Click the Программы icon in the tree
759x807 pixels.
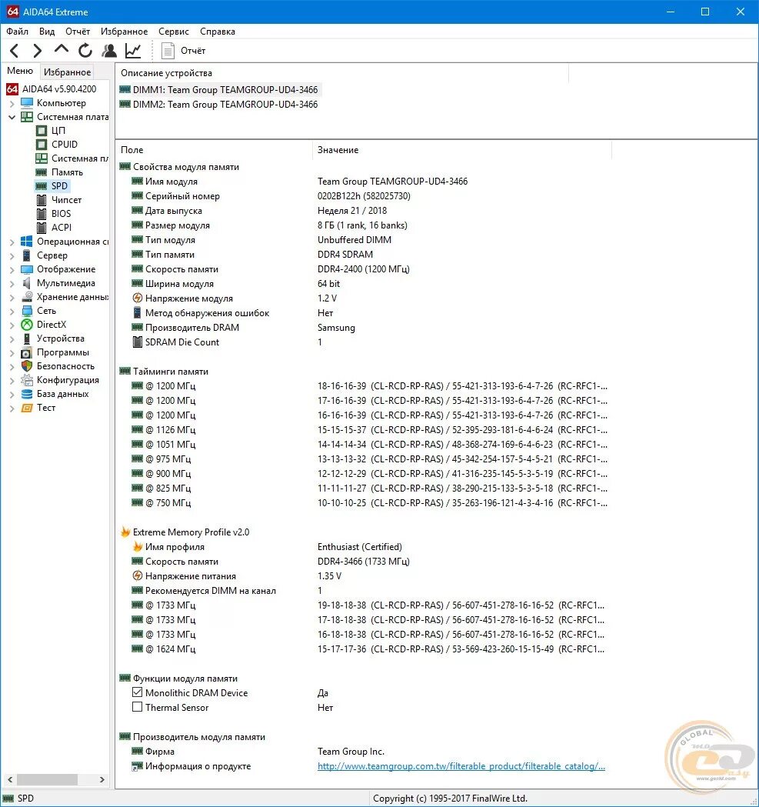click(x=27, y=352)
